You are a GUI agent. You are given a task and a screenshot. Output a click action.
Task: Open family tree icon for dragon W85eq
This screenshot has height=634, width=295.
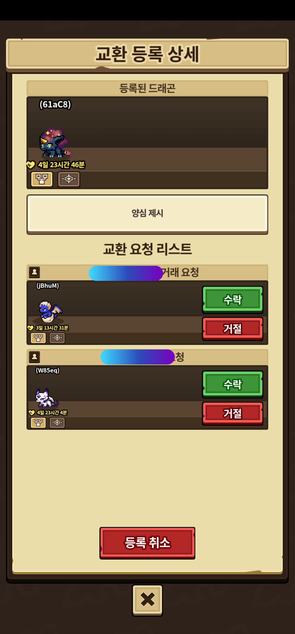[x=38, y=423]
